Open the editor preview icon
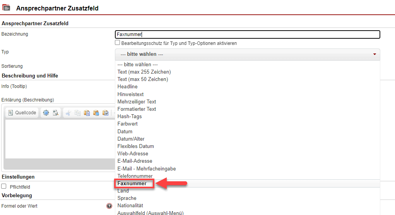Image resolution: width=395 pixels, height=215 pixels. click(x=55, y=113)
